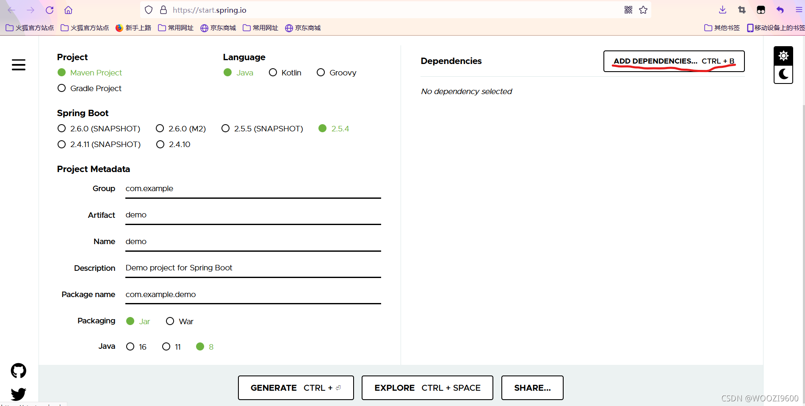View site security lock info
The width and height of the screenshot is (805, 406).
pyautogui.click(x=163, y=10)
